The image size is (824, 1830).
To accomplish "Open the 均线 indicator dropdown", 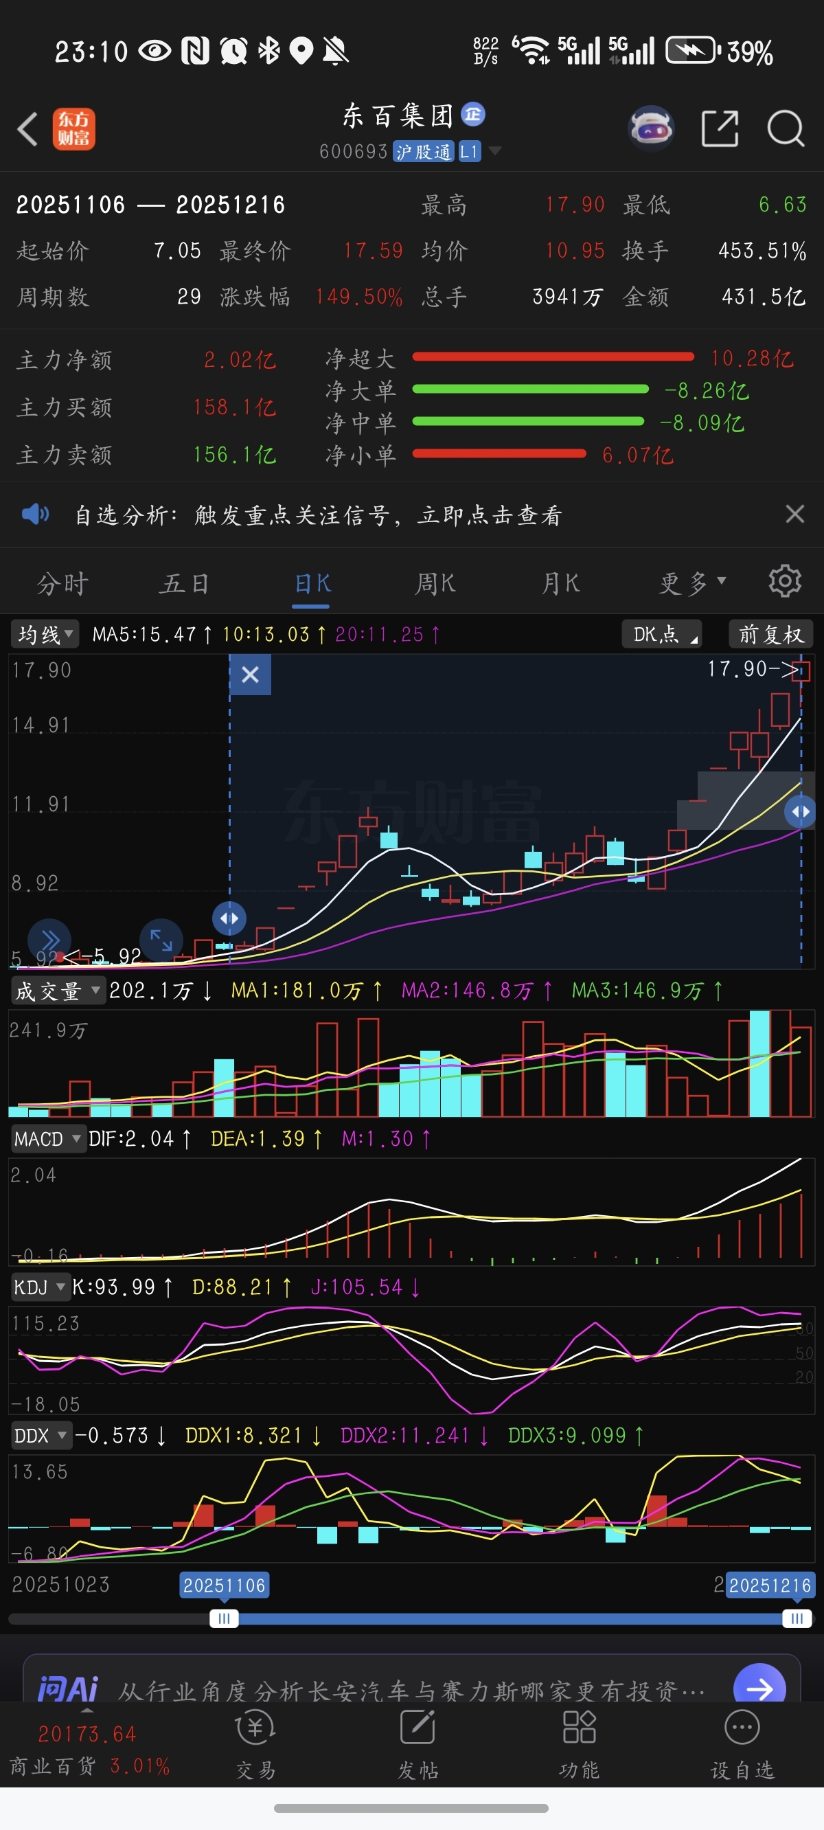I will click(x=45, y=635).
